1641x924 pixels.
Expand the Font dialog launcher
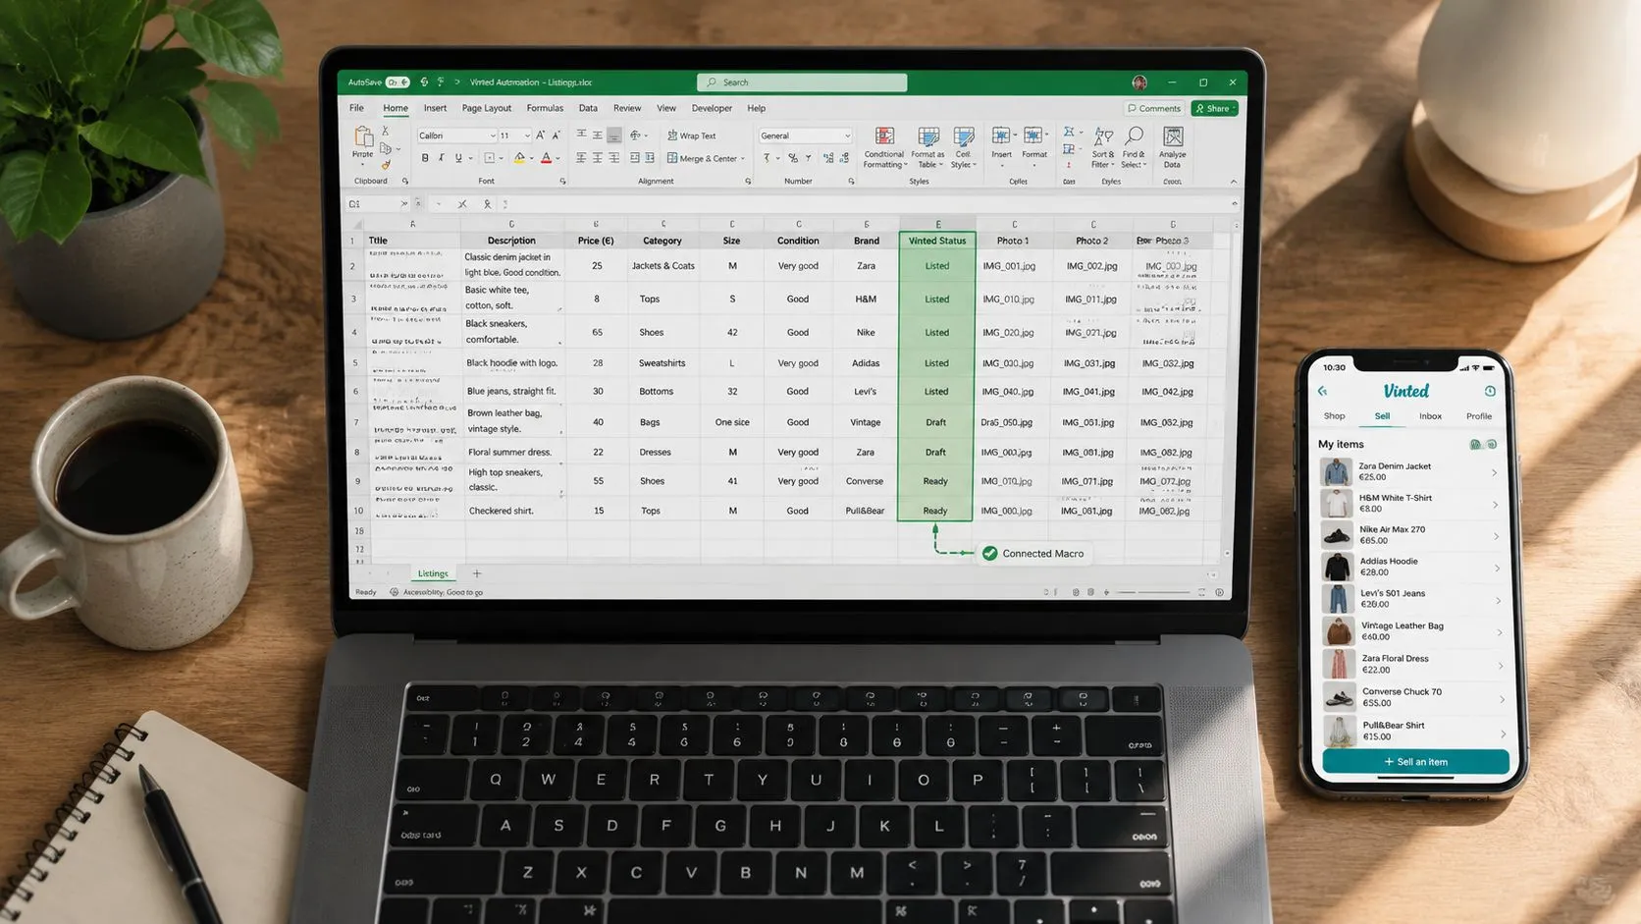point(562,182)
